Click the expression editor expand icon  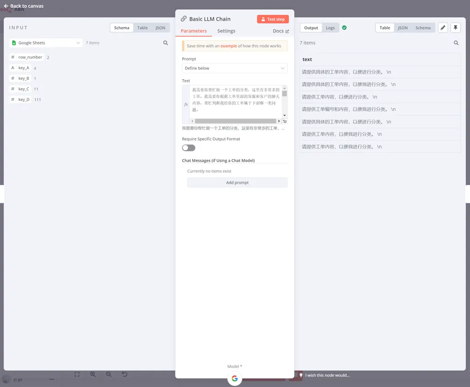[x=285, y=122]
